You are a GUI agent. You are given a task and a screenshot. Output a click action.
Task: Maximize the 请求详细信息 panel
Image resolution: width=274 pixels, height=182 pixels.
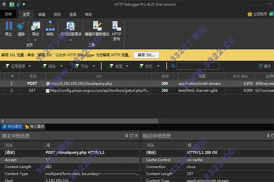tap(132, 136)
